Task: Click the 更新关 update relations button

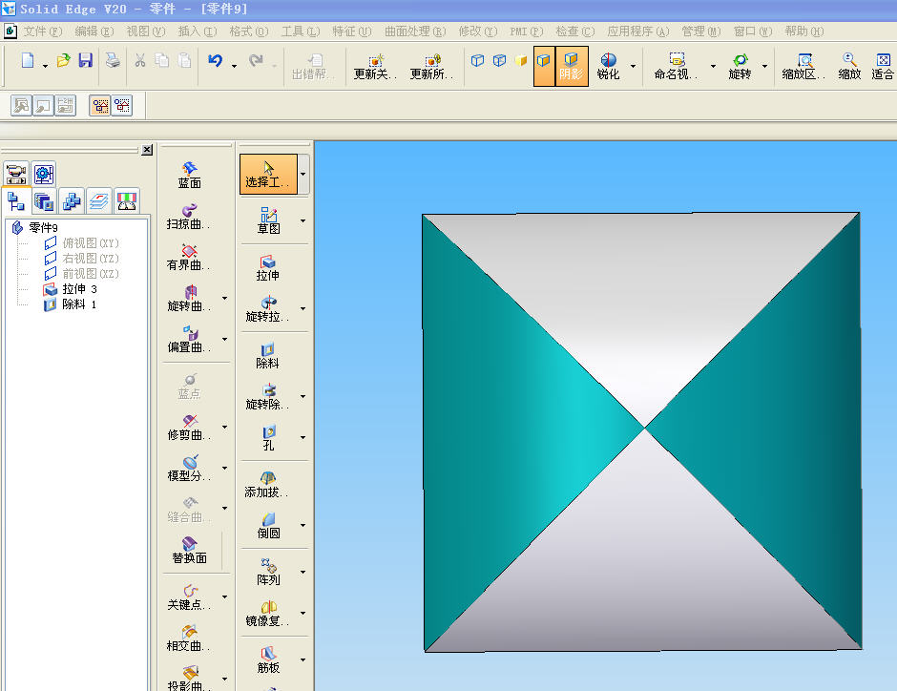Action: tap(375, 67)
